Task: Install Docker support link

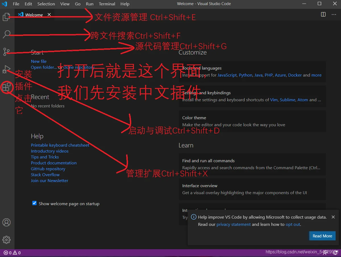Action: (x=295, y=75)
